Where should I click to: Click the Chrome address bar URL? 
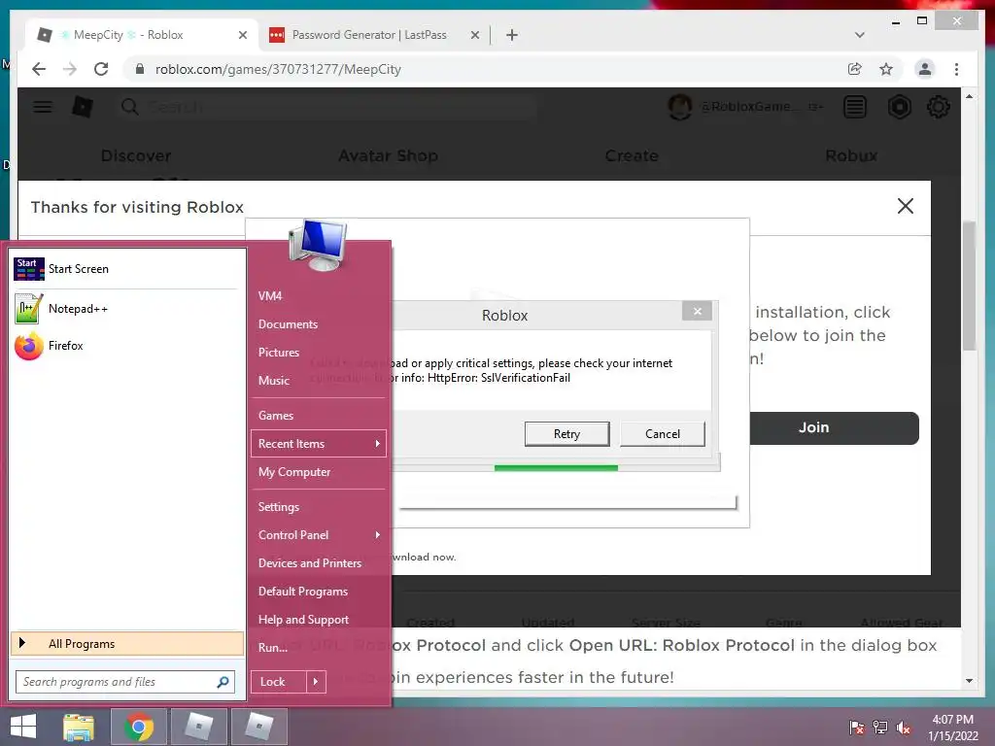278,69
